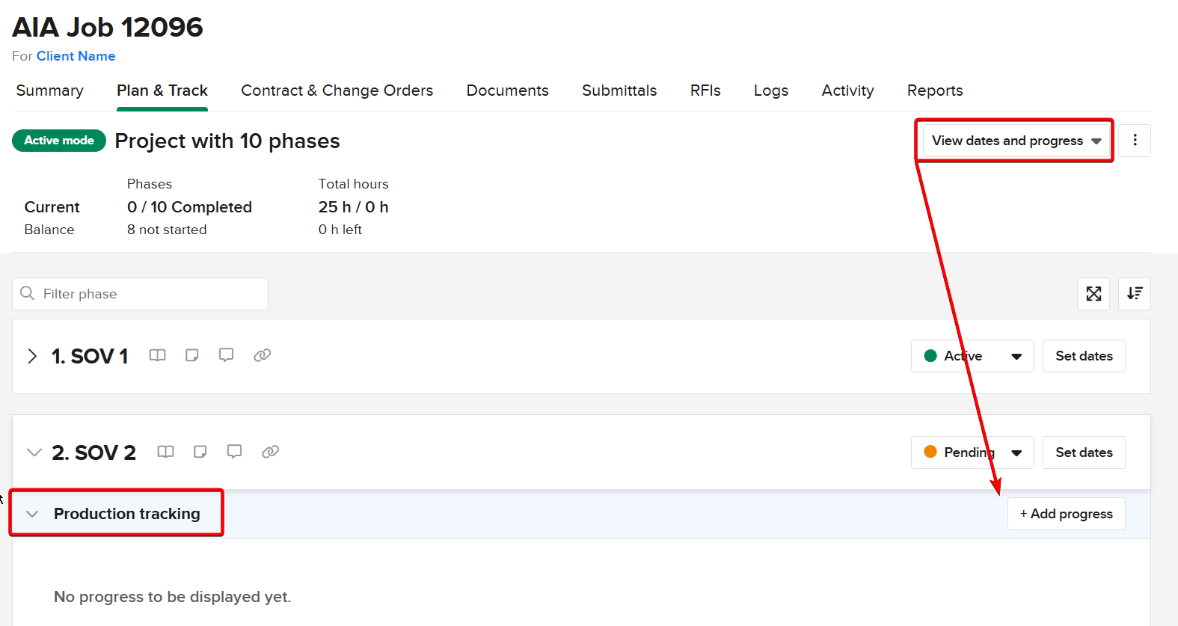Screen dimensions: 1178x626
Task: Click Set dates for SOV 2
Action: pyautogui.click(x=1083, y=452)
